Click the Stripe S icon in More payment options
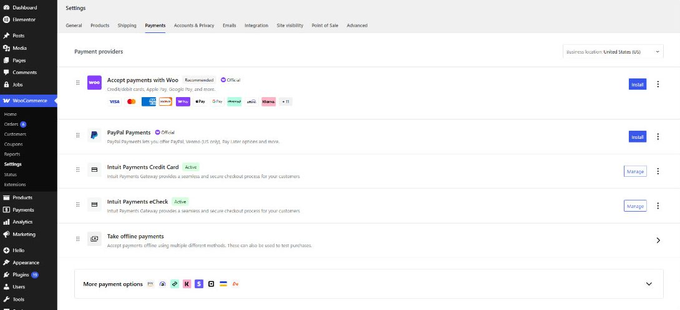Viewport: 680px width, 310px height. pyautogui.click(x=199, y=284)
